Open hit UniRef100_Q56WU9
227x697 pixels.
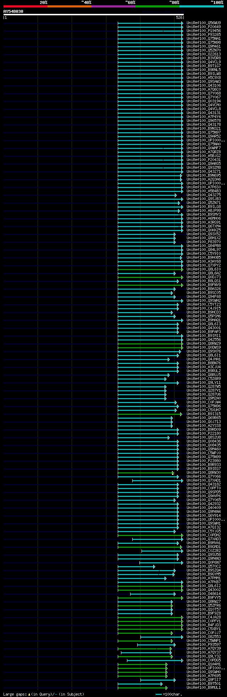(x=204, y=23)
